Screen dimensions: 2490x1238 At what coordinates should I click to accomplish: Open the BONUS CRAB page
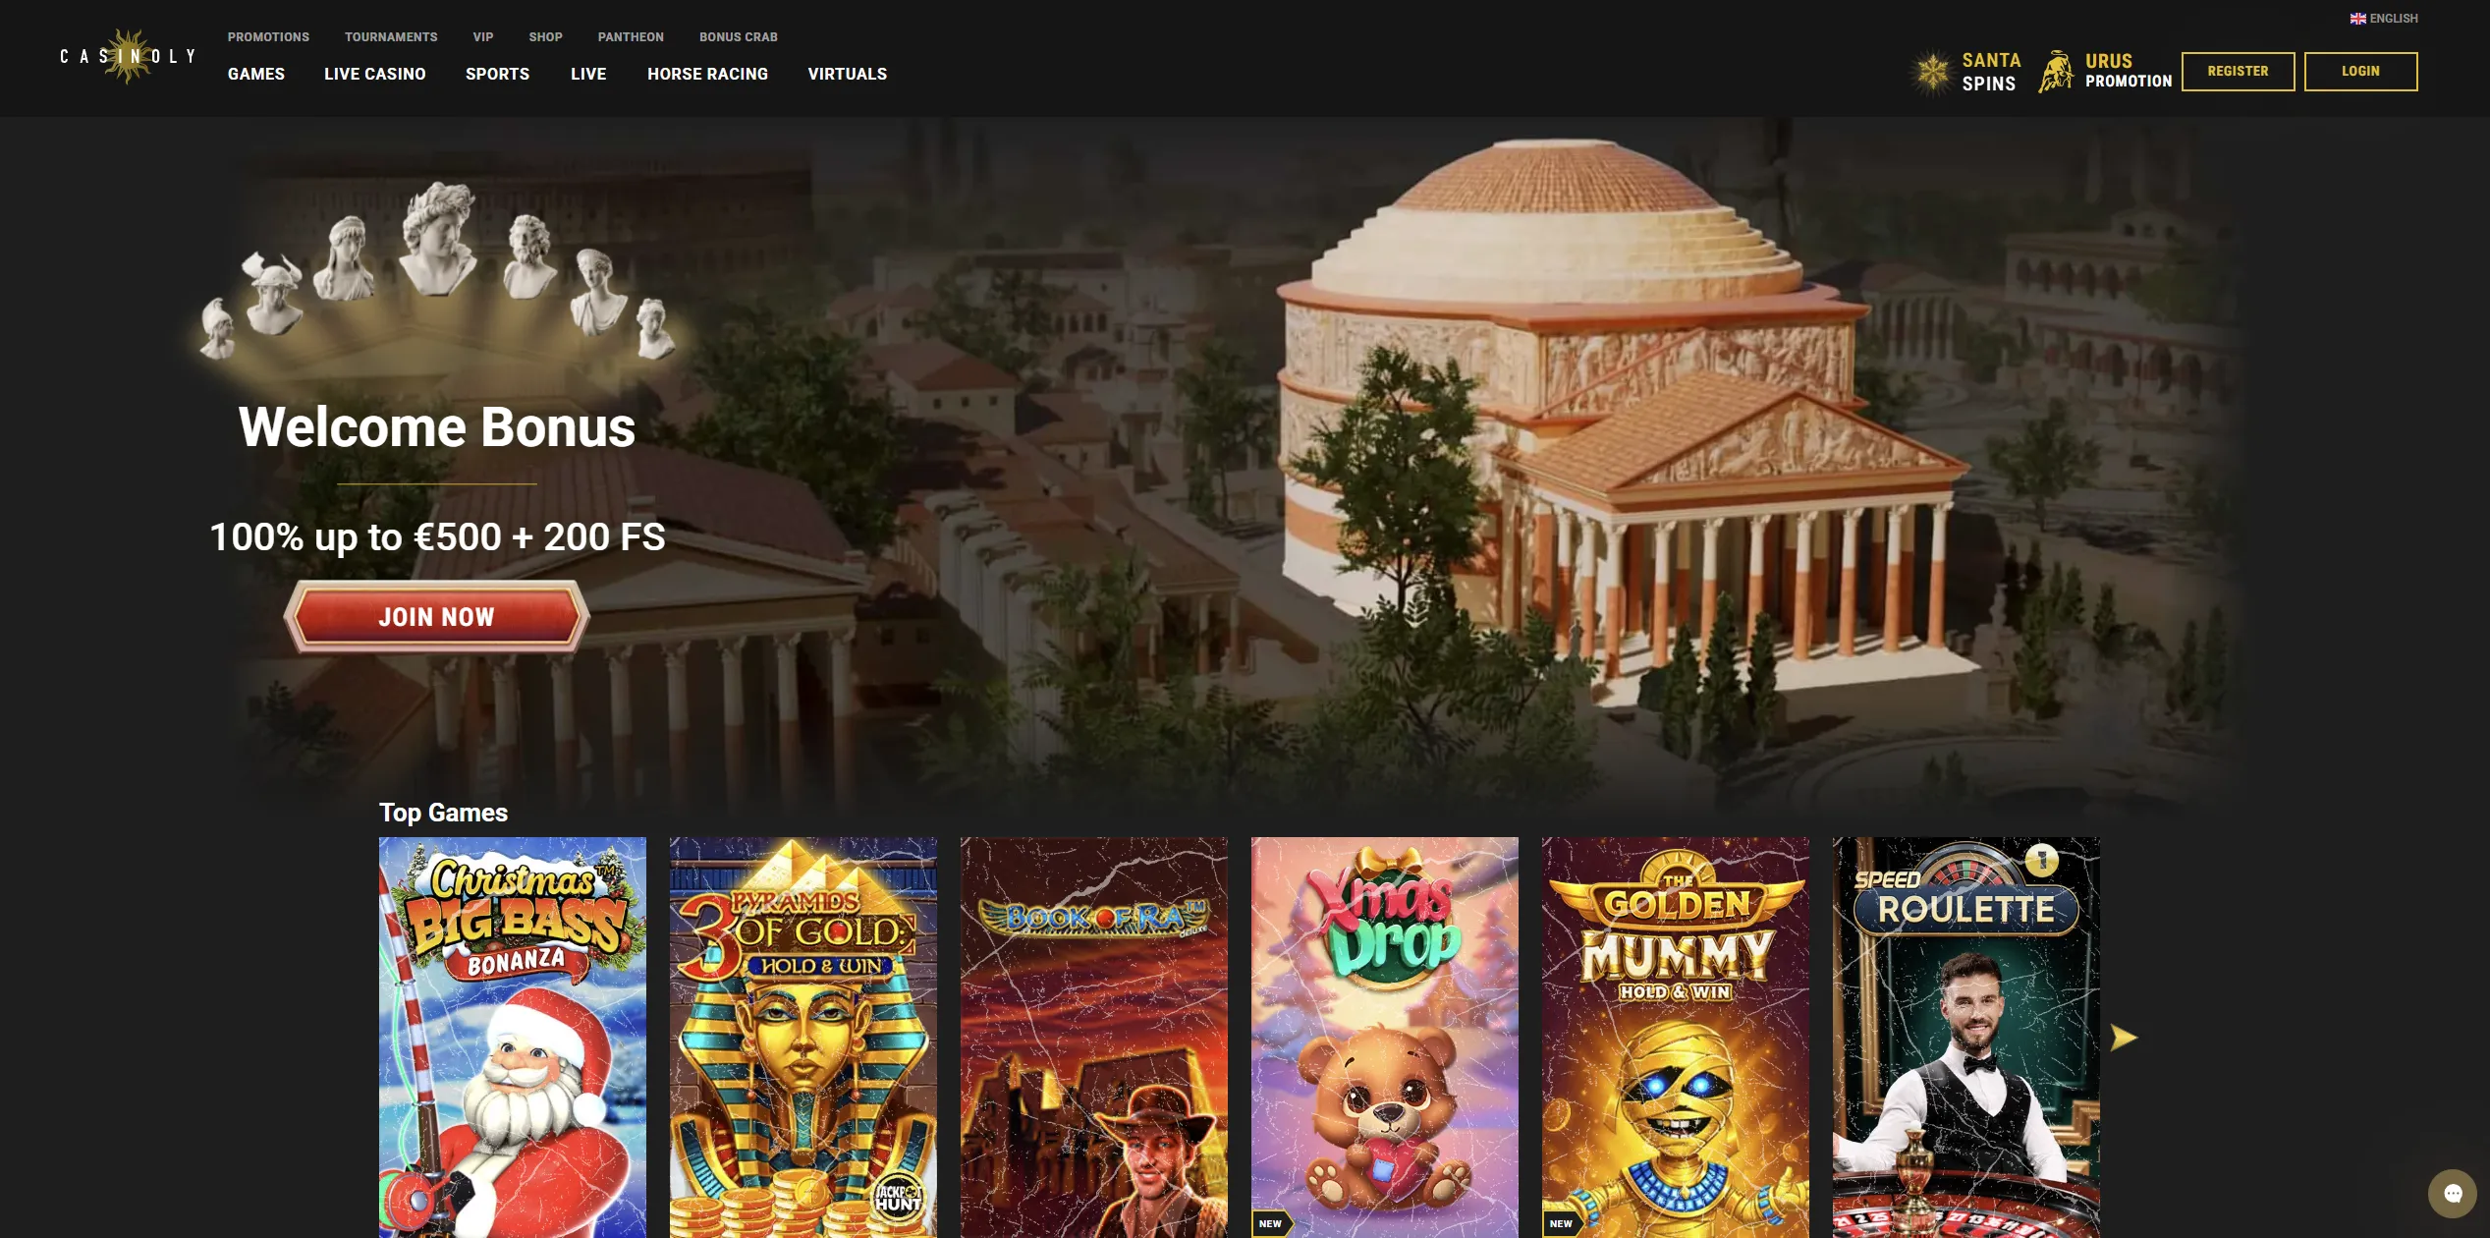738,36
